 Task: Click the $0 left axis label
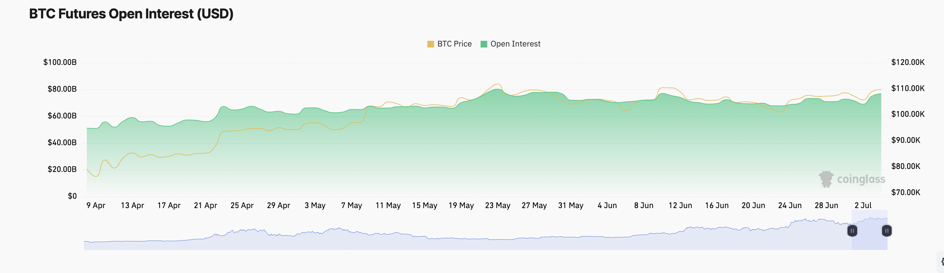72,196
